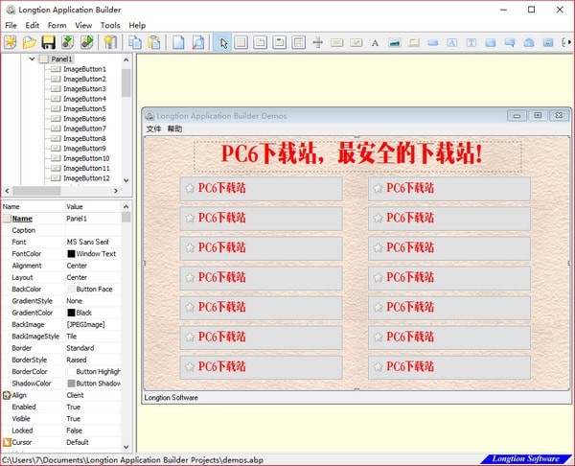
Task: Click the Longtion Software logo bottom right
Action: click(x=526, y=459)
